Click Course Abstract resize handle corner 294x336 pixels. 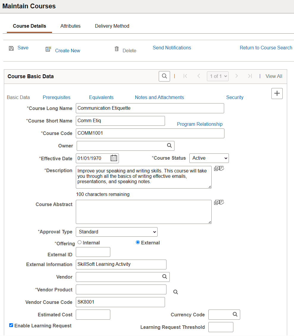coord(210,222)
